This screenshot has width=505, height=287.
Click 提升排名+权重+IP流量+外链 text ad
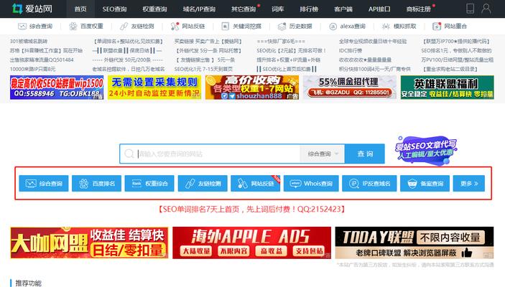coord(289,60)
